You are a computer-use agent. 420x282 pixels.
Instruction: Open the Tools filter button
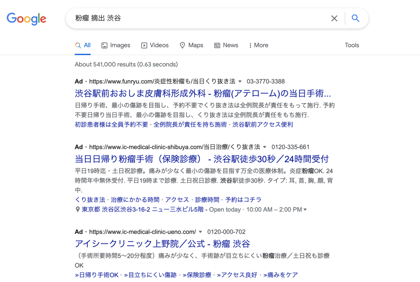[x=352, y=45]
